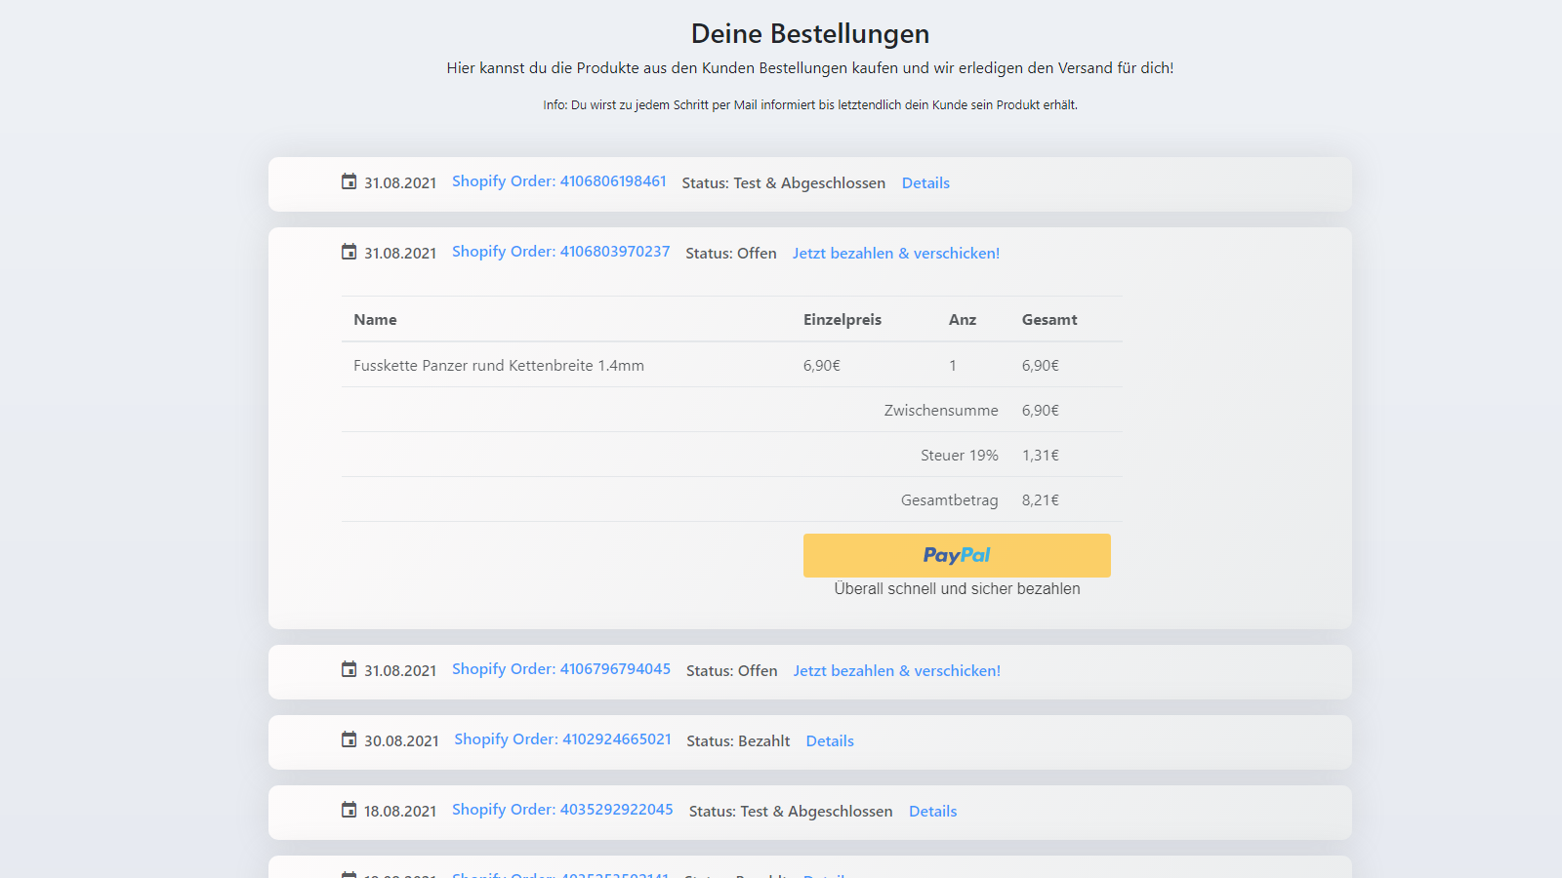Viewport: 1562px width, 878px height.
Task: Click 'Jetzt bezahlen & verschicken!' for order 4106803970237
Action: tap(896, 254)
